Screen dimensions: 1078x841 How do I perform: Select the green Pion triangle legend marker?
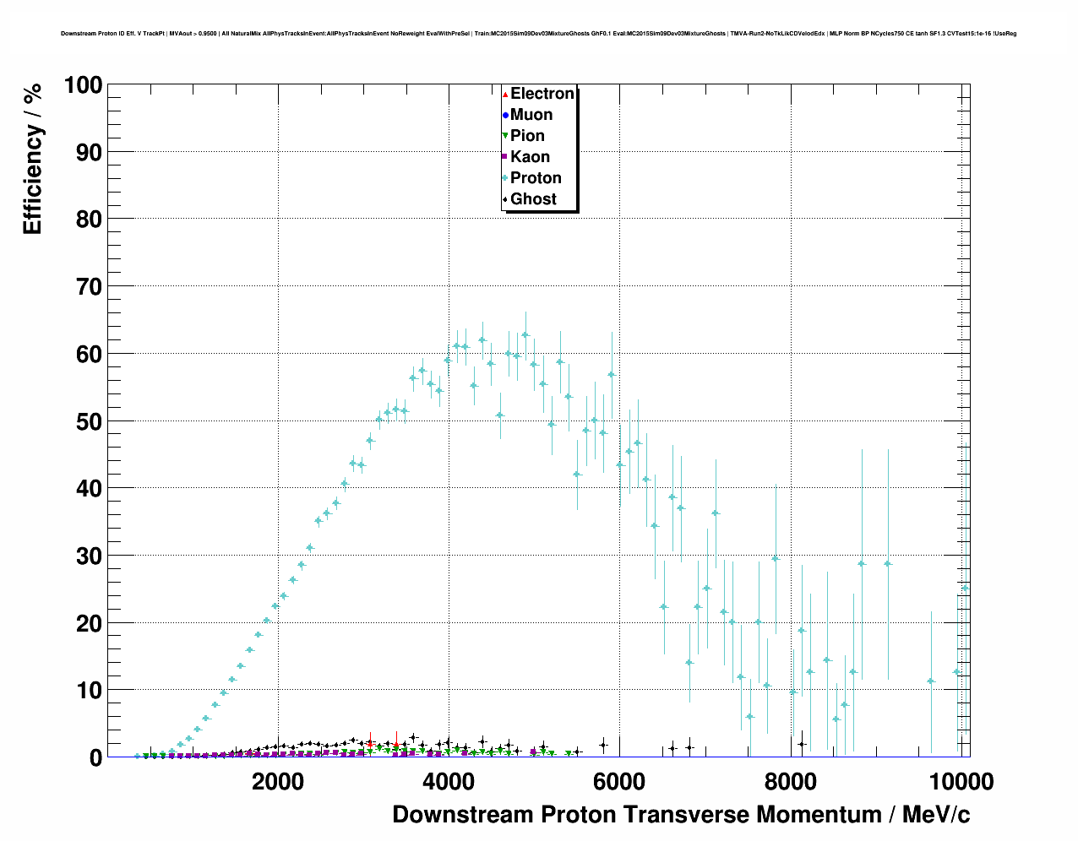[505, 136]
